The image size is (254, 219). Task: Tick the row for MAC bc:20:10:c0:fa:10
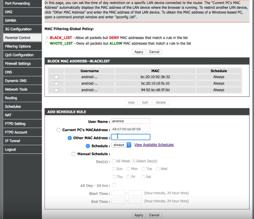56,83
